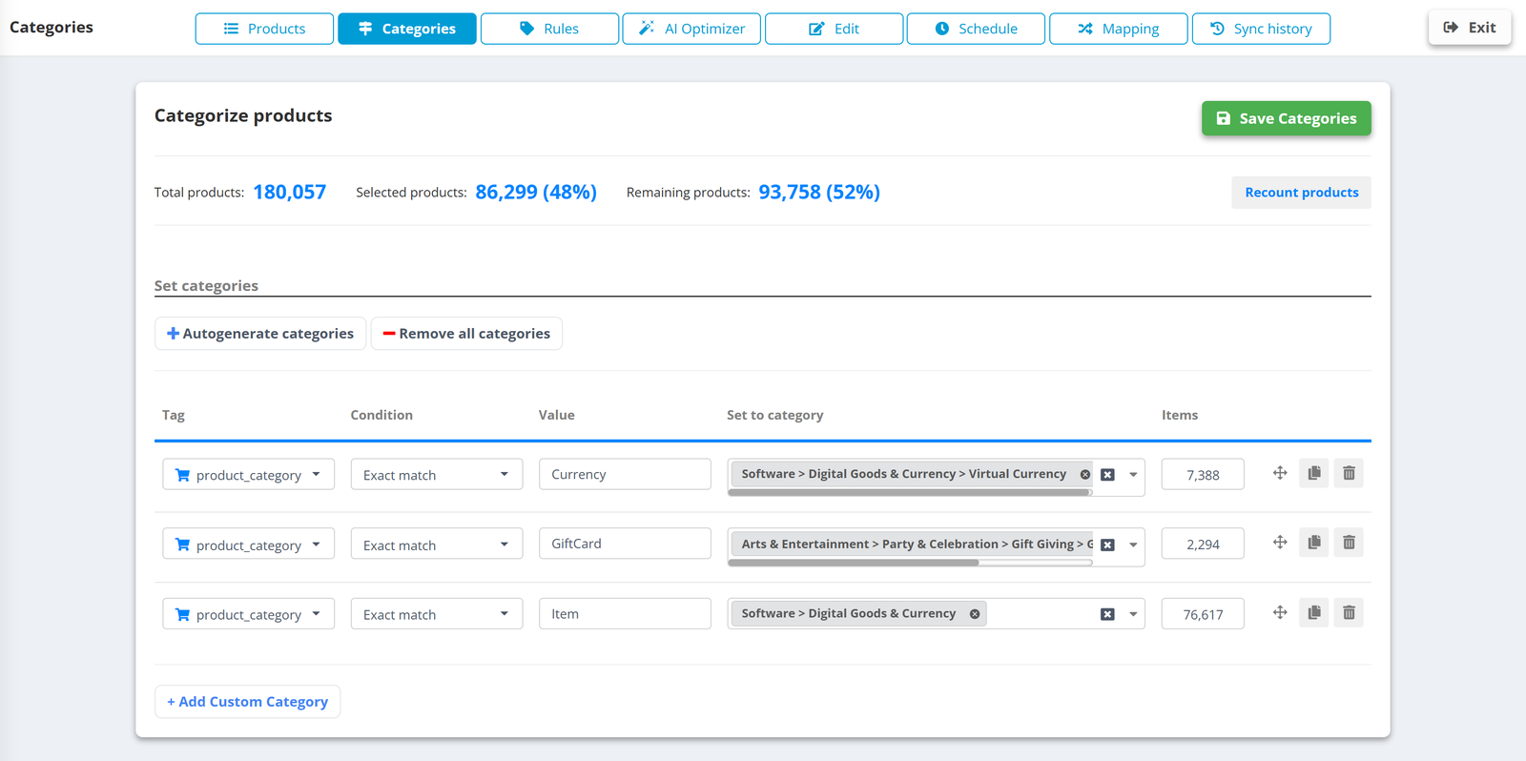Click Autogenerate categories
Image resolution: width=1526 pixels, height=761 pixels.
click(x=260, y=334)
